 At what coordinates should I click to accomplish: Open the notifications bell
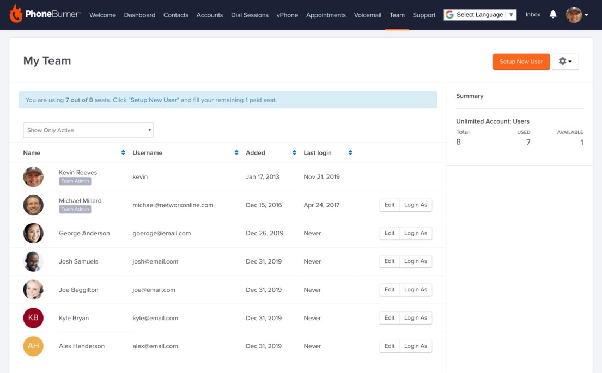553,15
